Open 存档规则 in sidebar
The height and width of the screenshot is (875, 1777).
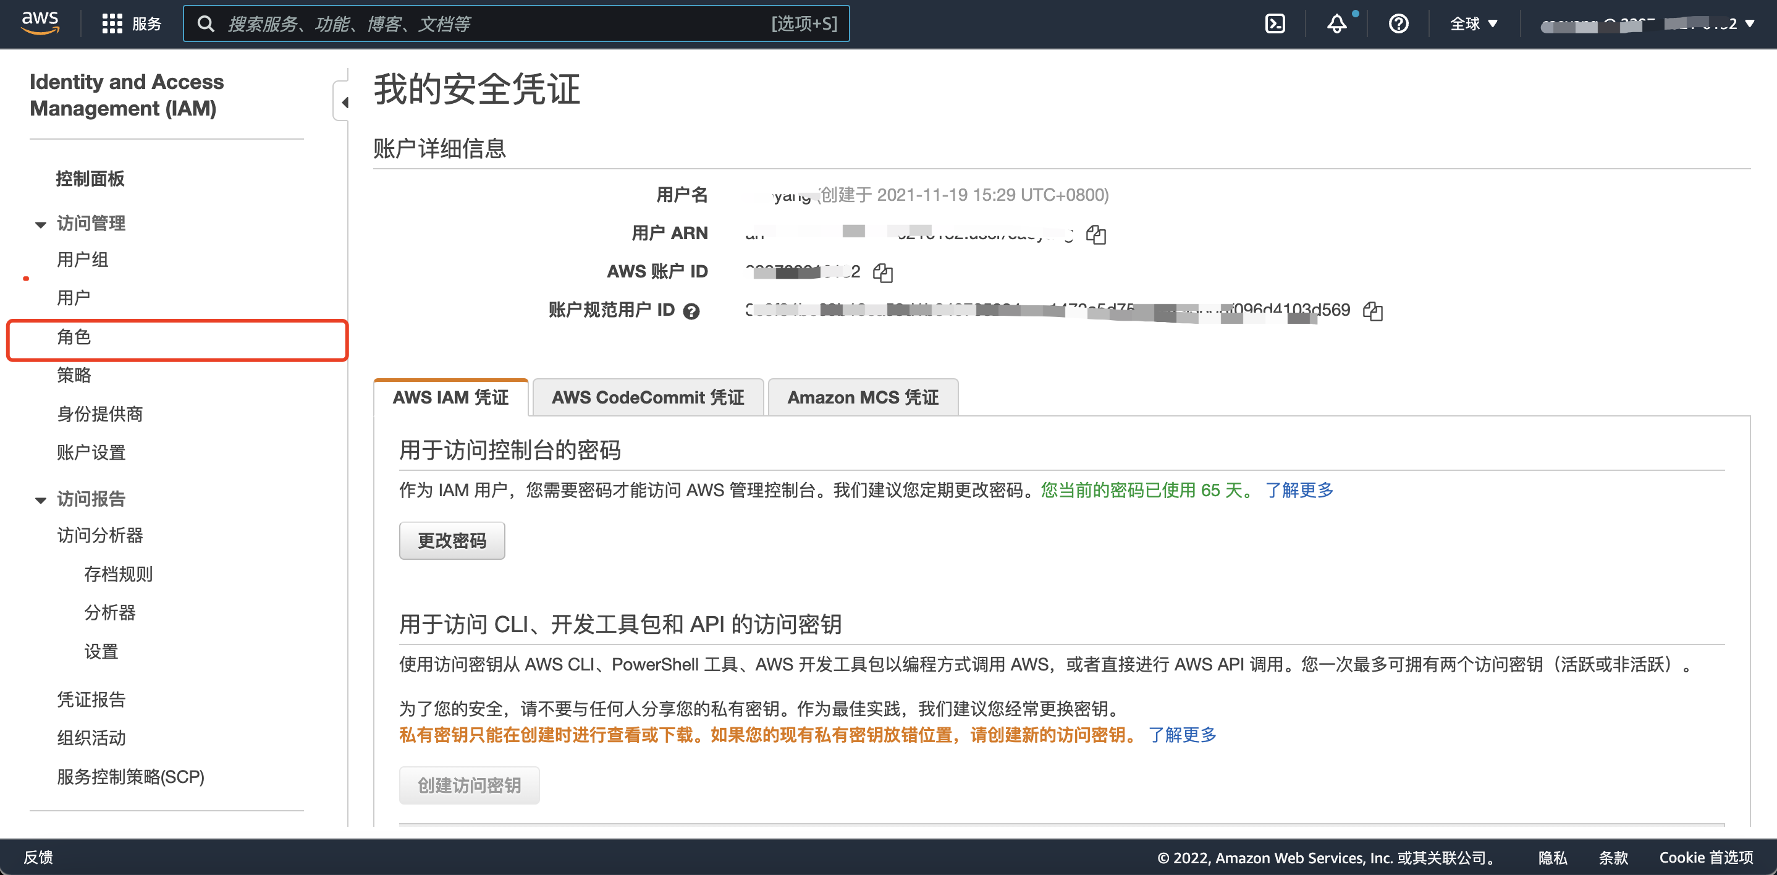(118, 574)
